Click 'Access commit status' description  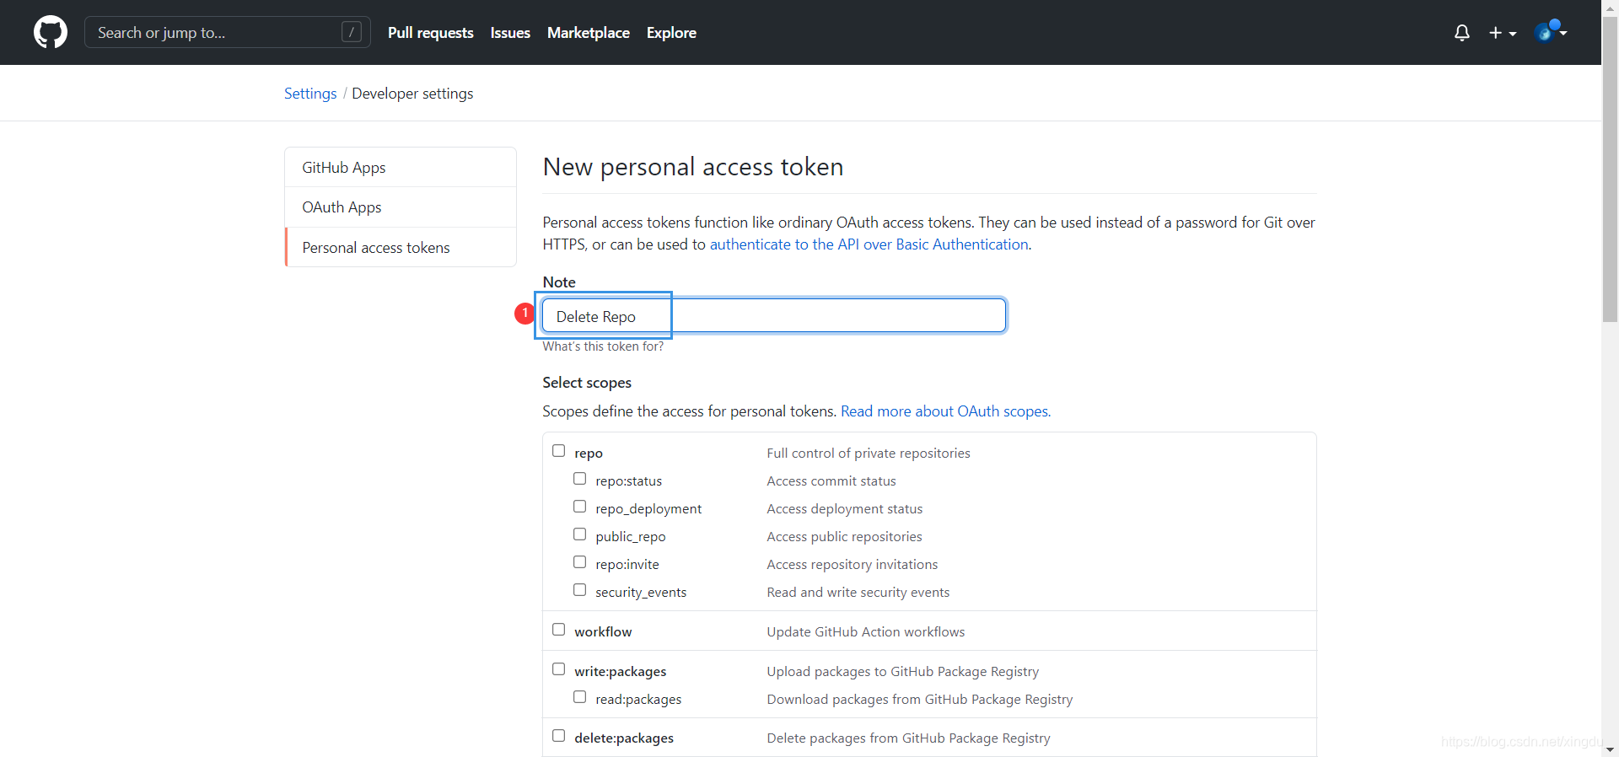coord(831,481)
